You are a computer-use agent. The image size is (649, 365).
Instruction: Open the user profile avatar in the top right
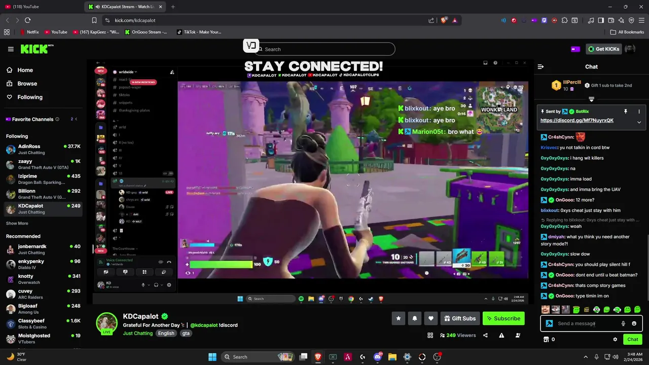point(630,49)
